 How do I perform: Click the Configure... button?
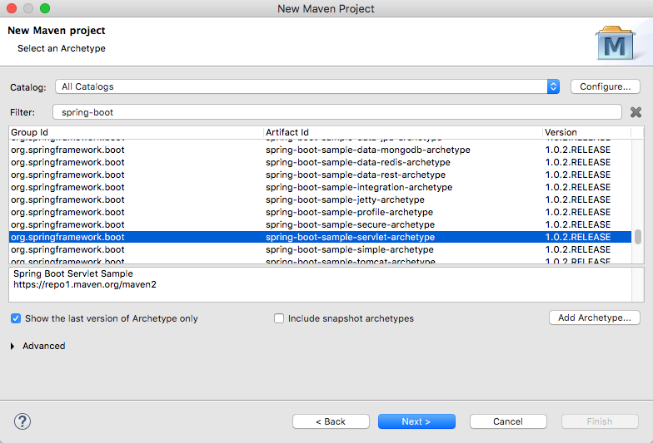[605, 86]
